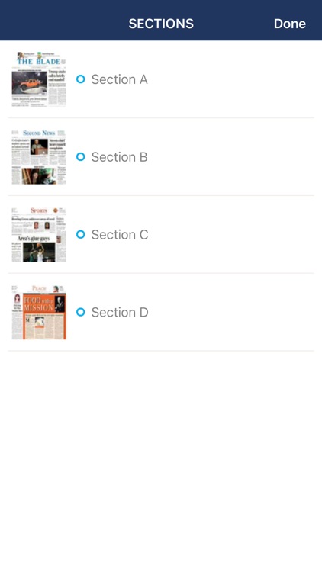322x572 pixels.
Task: Select the blue circle beside Section A
Action: [x=81, y=79]
